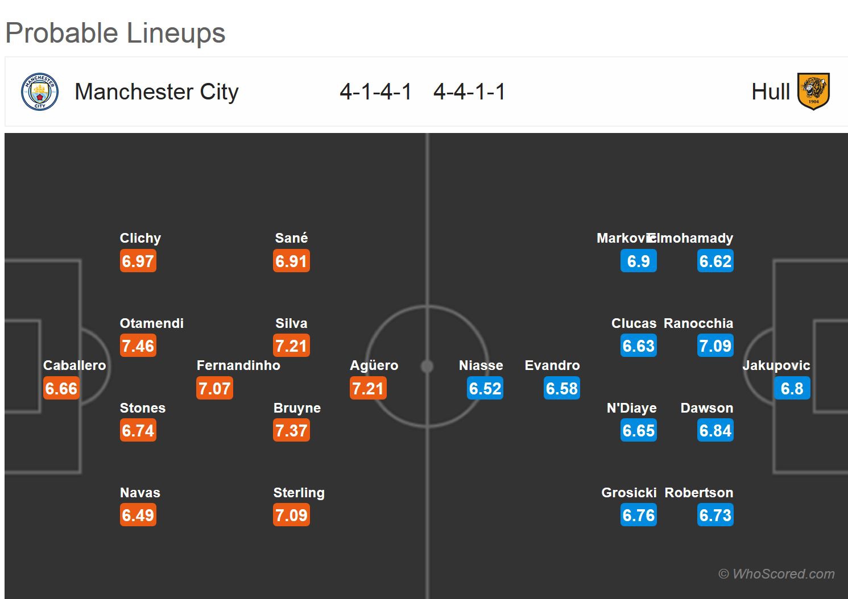Click Robertson's 6.73 rating badge
This screenshot has height=599, width=848.
[x=715, y=515]
